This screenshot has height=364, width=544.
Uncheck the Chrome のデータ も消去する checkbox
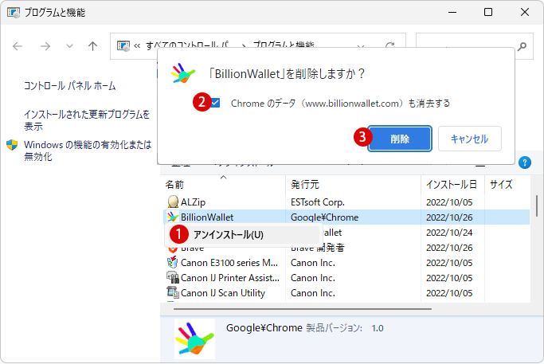215,103
